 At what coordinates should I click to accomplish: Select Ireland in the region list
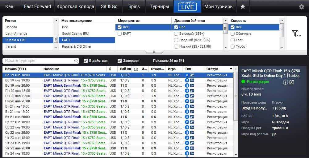[28, 47]
